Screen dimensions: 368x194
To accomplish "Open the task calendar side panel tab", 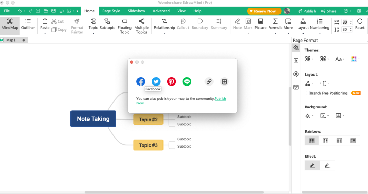I will (x=296, y=87).
